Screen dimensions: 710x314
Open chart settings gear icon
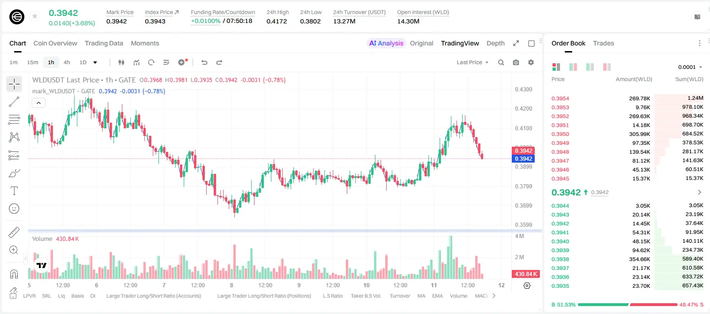tap(531, 62)
